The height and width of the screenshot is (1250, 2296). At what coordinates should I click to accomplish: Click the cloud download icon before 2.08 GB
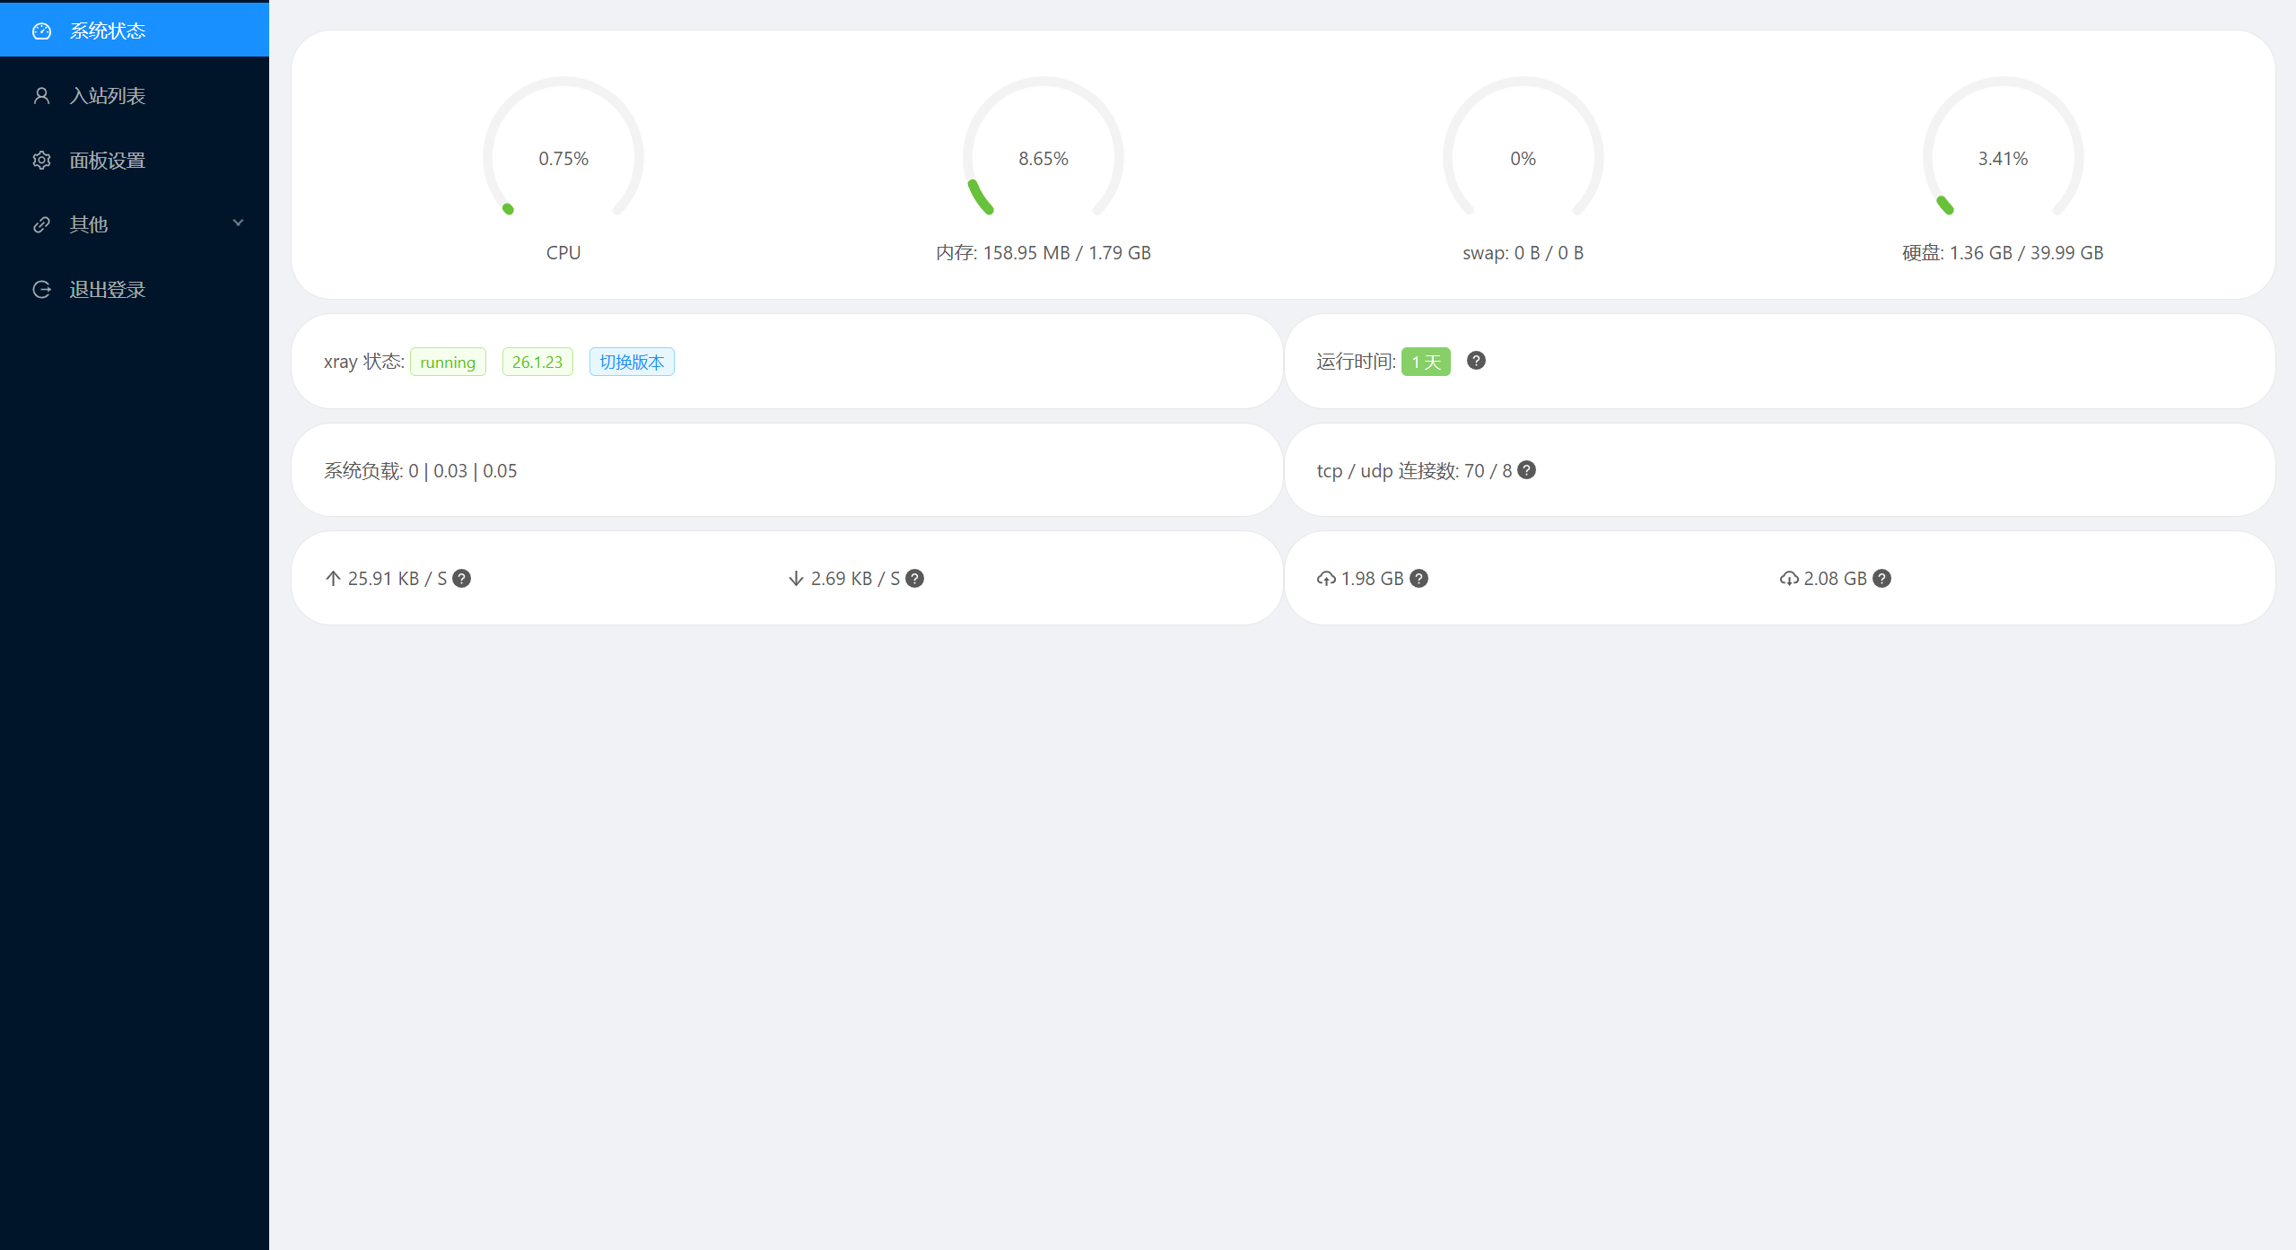pos(1789,579)
